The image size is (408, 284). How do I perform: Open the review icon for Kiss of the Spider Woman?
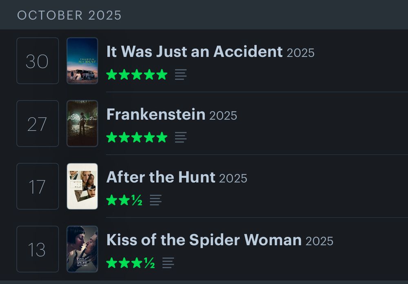[x=167, y=263]
